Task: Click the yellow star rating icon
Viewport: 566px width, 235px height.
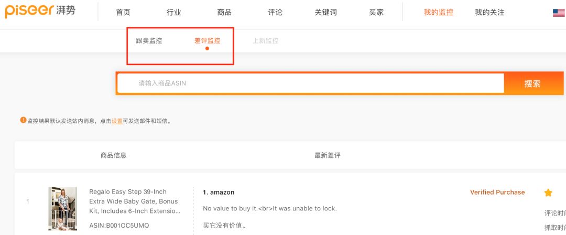Action: 548,193
